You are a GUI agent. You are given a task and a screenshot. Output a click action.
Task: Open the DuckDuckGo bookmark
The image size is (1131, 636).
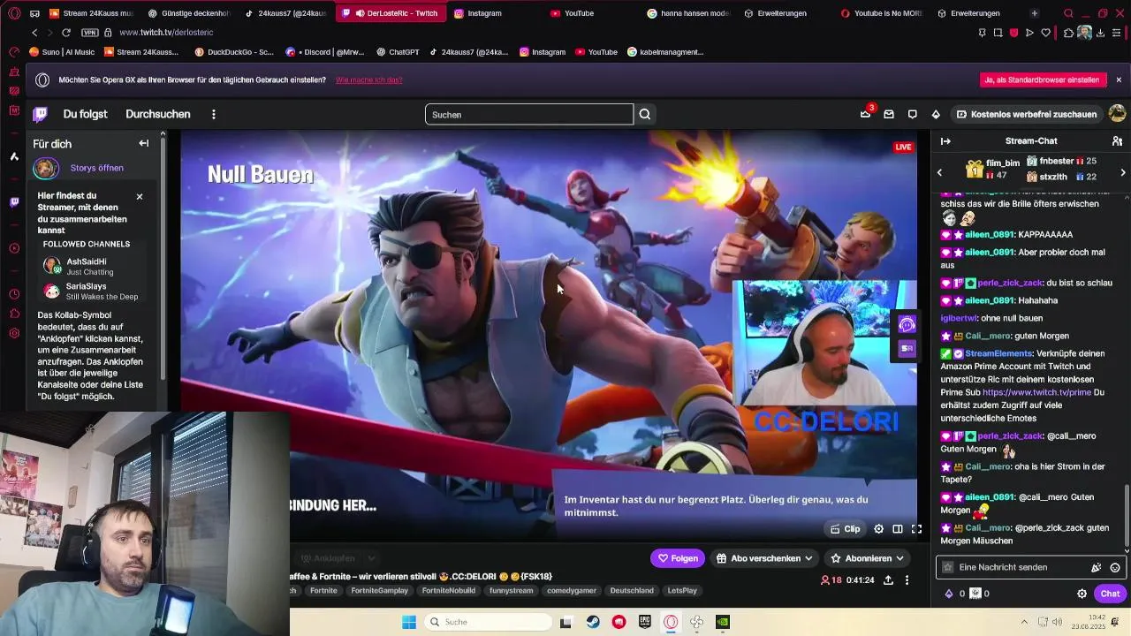[234, 52]
